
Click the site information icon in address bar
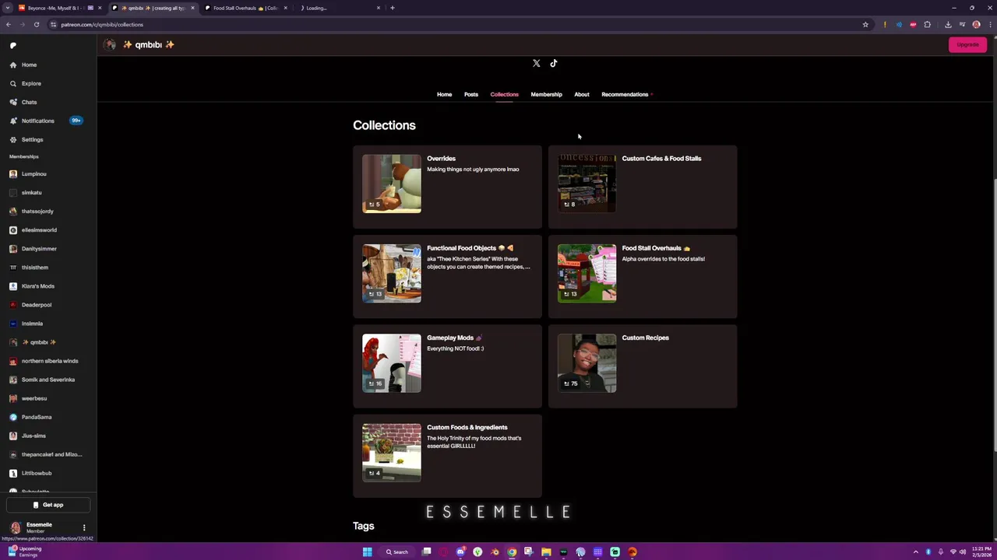(x=53, y=24)
